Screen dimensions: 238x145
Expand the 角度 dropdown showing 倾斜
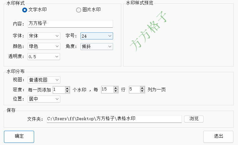point(97,46)
